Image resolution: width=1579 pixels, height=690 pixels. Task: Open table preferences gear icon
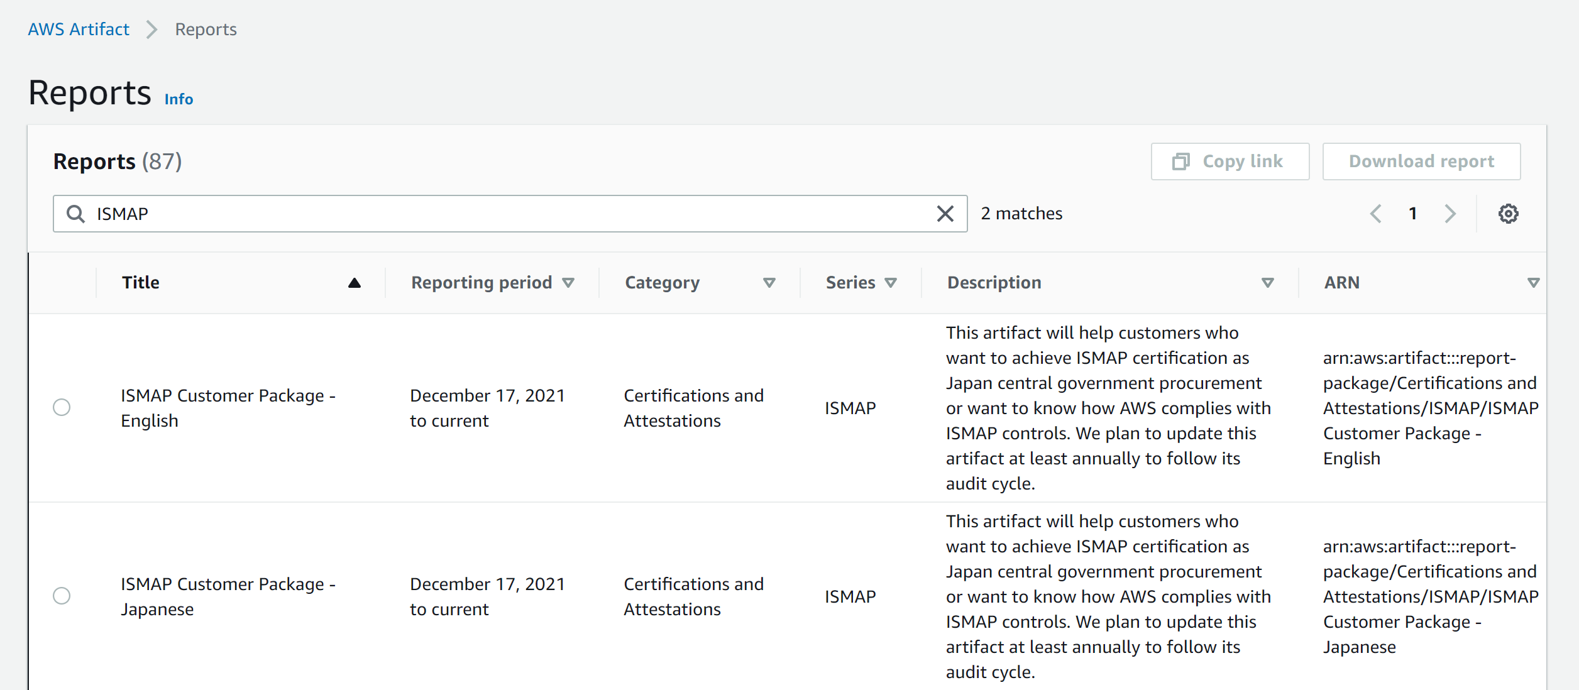1508,214
